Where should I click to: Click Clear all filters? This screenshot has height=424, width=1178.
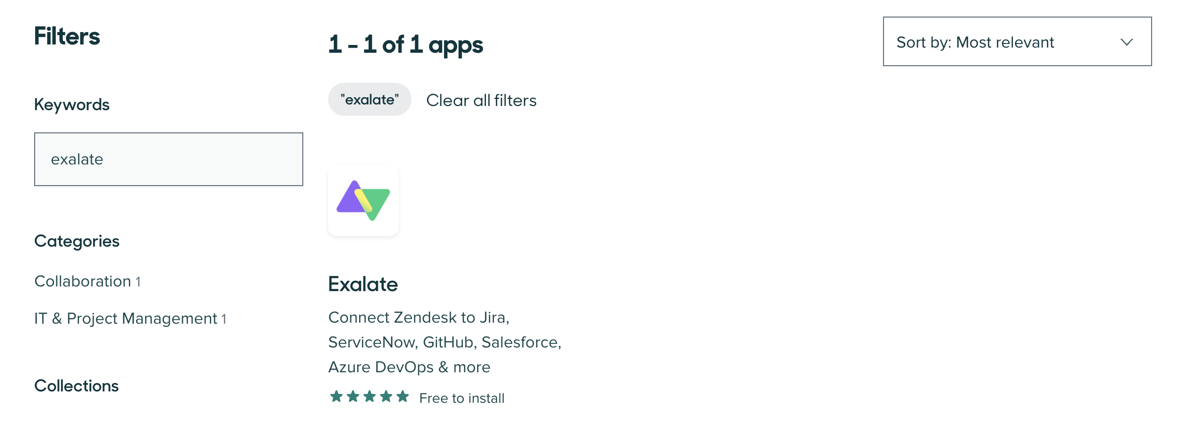click(x=481, y=100)
